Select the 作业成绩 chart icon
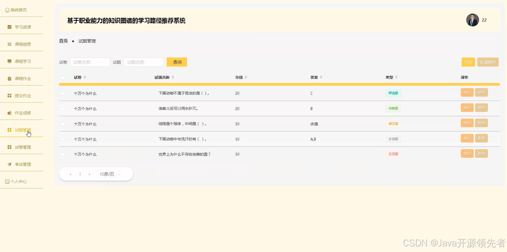Viewport: 507px width, 252px height. coord(9,112)
